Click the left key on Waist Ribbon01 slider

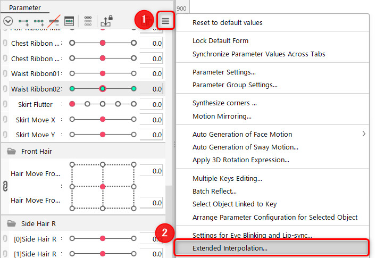pos(72,73)
